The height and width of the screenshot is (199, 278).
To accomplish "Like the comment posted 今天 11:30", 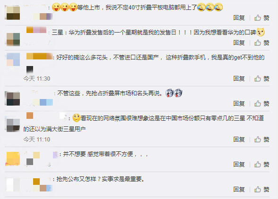I will coord(262,79).
